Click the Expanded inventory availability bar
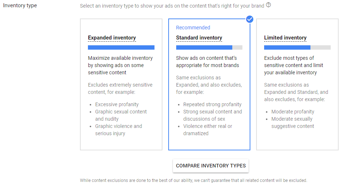Viewport: 343px width, 187px height. pos(121,47)
